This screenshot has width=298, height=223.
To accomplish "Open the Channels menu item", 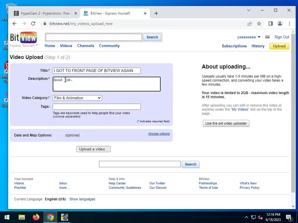I will point(86,46).
